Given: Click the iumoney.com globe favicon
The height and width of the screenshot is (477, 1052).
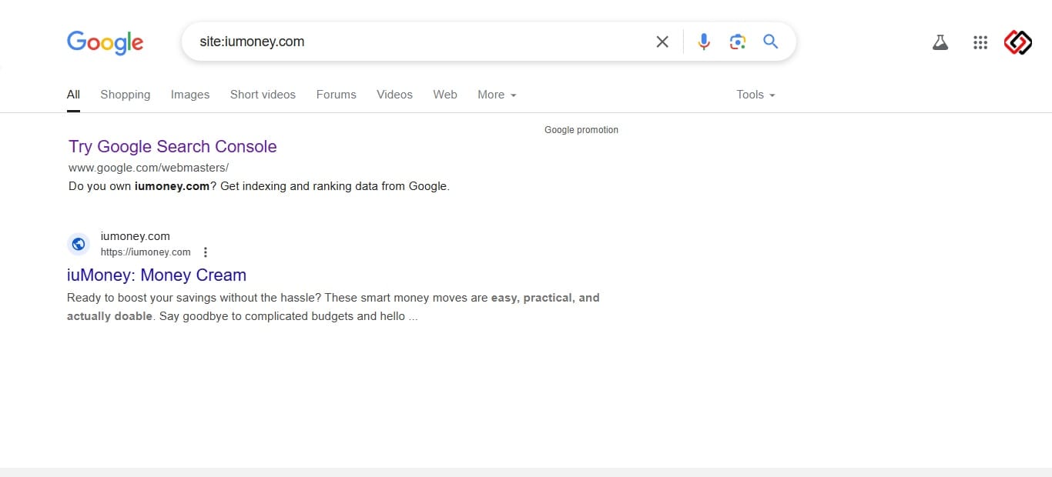Looking at the screenshot, I should (x=78, y=244).
